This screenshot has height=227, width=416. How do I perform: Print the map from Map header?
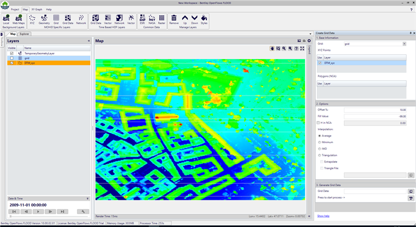point(304,41)
